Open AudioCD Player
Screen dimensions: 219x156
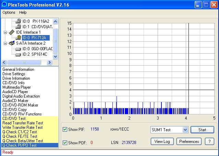[x=15, y=92]
